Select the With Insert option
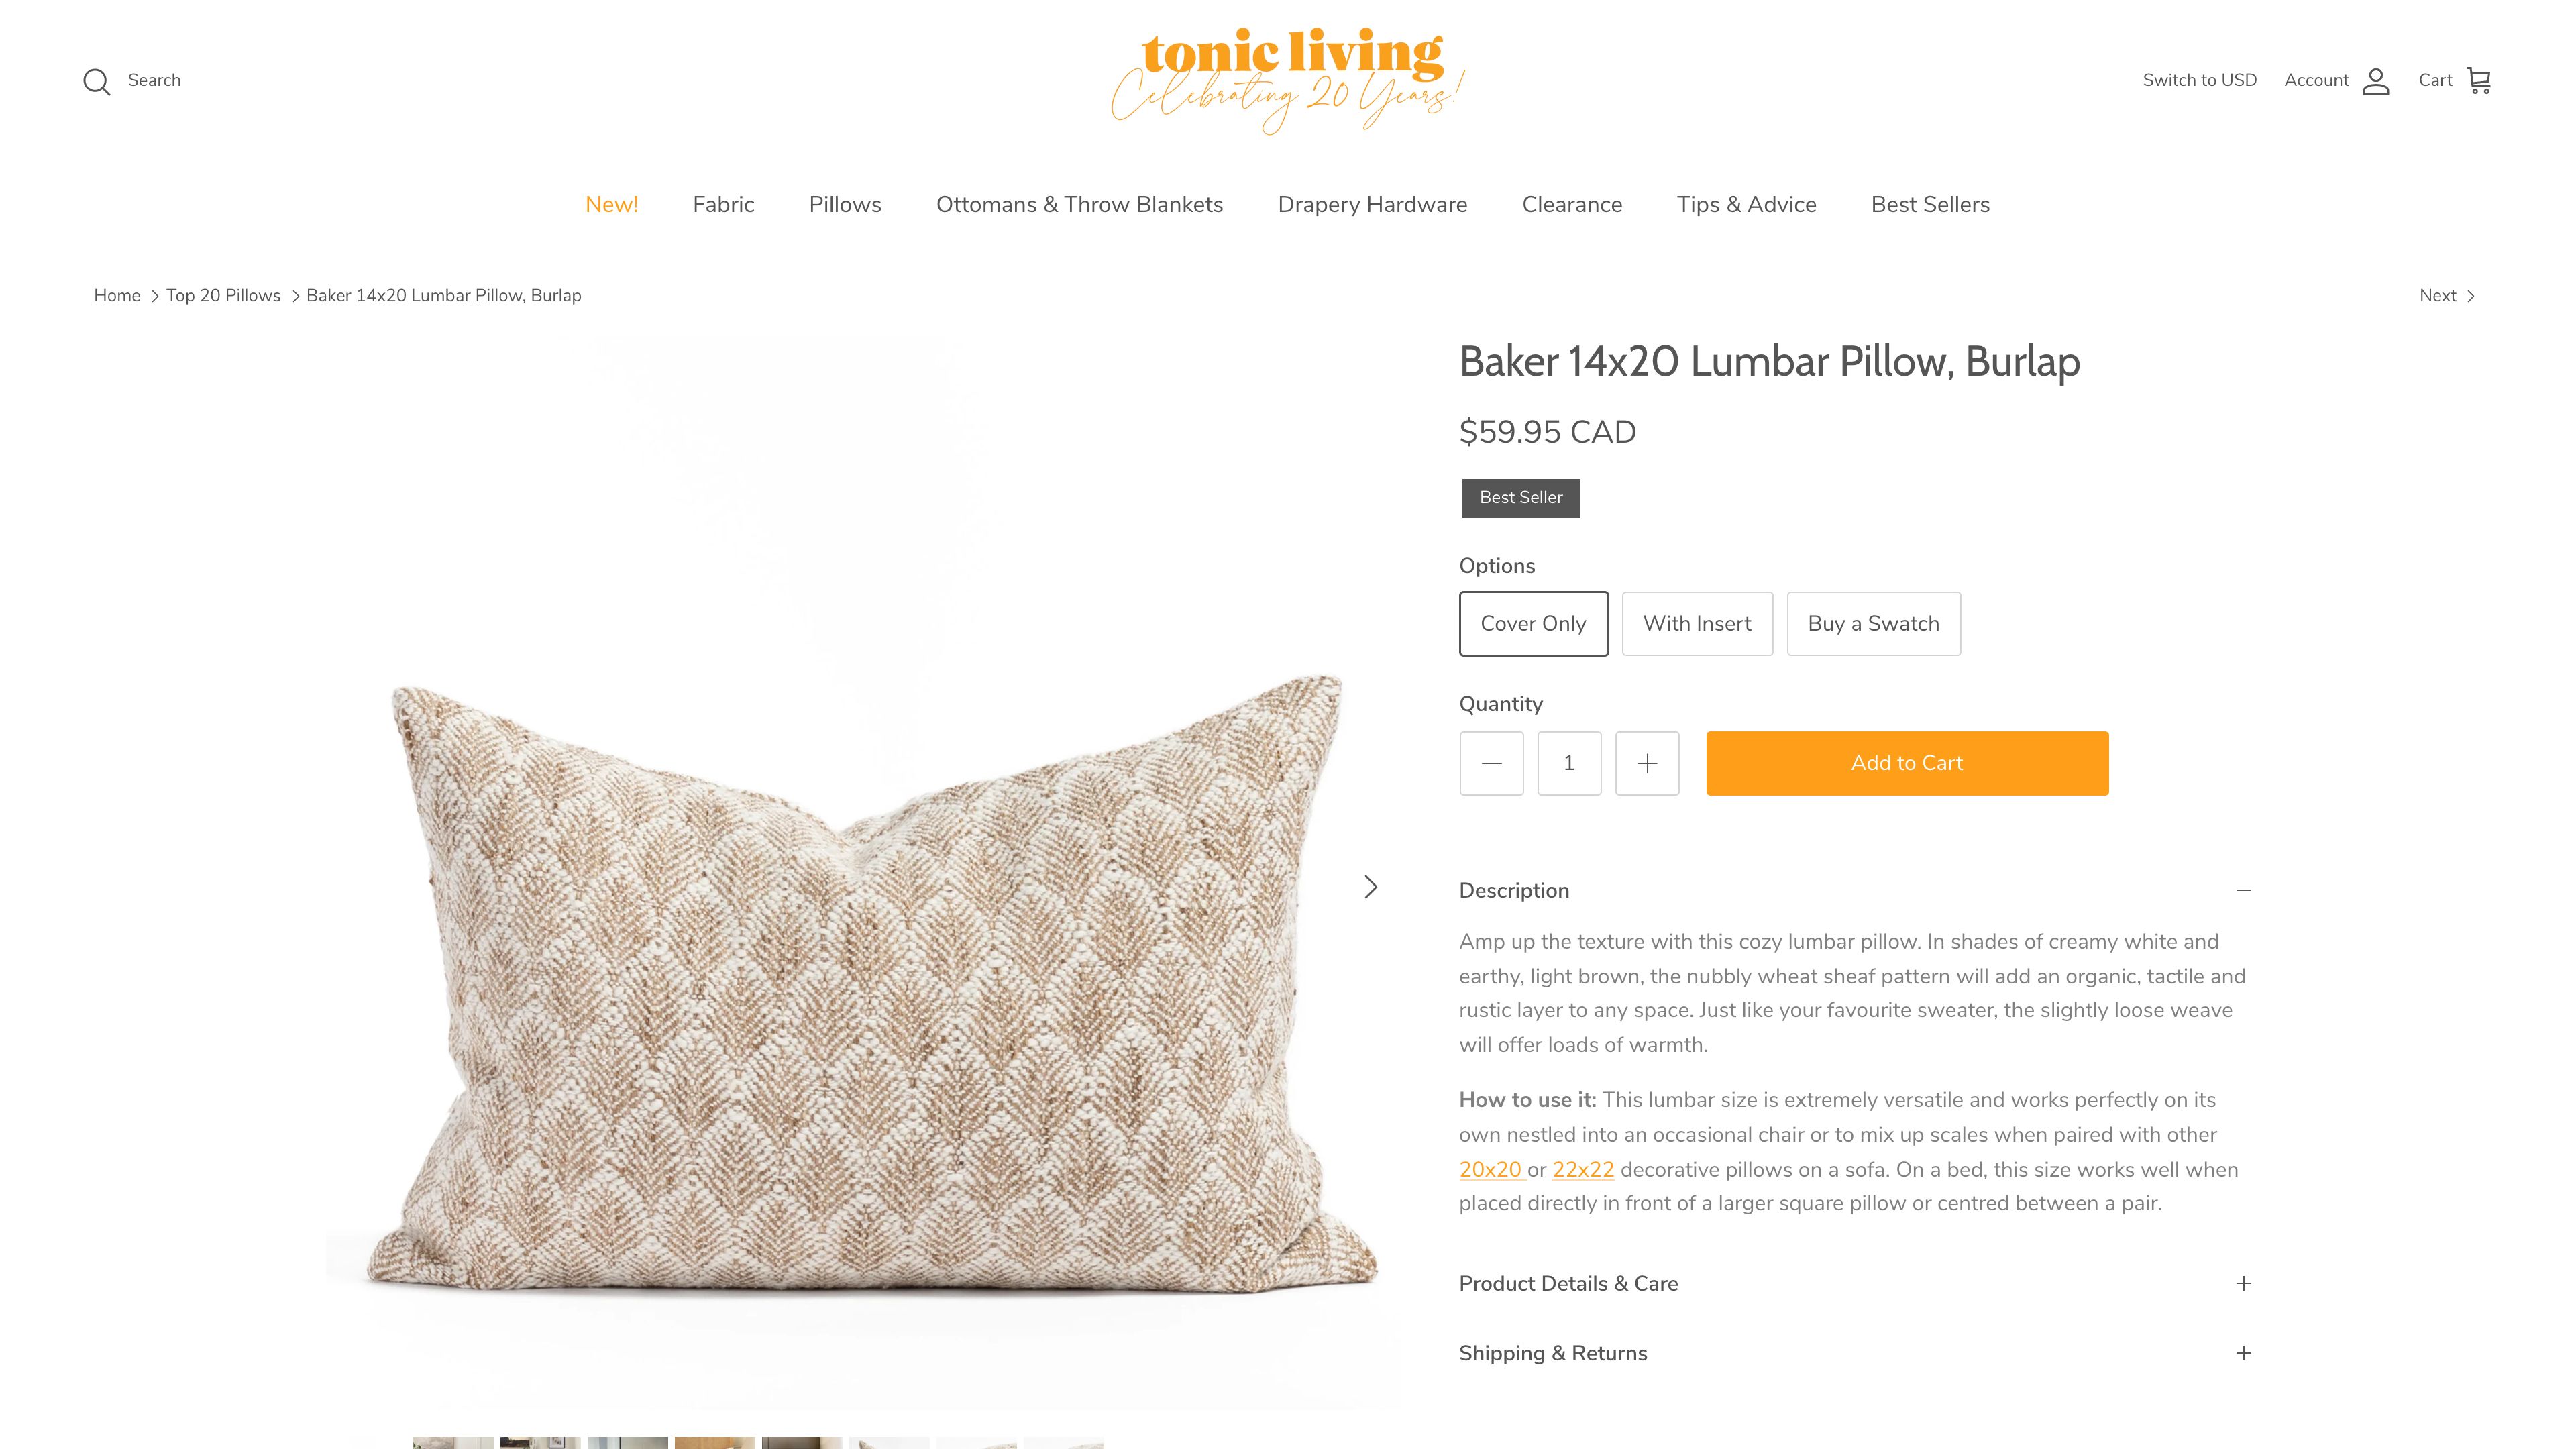The width and height of the screenshot is (2576, 1449). click(1697, 624)
